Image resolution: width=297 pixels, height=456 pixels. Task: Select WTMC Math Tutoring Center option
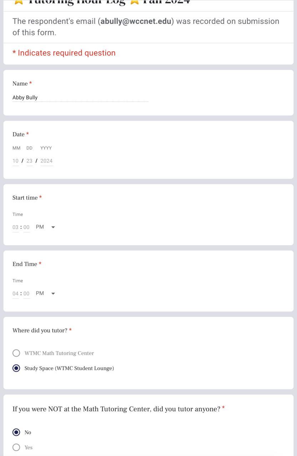(x=16, y=353)
